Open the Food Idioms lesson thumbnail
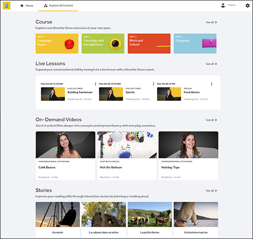The width and height of the screenshot is (253, 239). pyautogui.click(x=169, y=94)
